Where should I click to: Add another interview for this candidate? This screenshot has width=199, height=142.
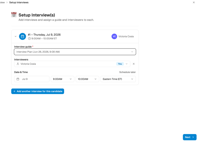click(x=37, y=91)
